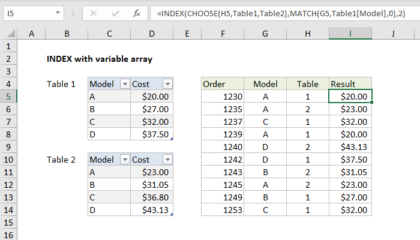Select cell with order number 1240
This screenshot has width=420, height=240.
click(x=222, y=147)
